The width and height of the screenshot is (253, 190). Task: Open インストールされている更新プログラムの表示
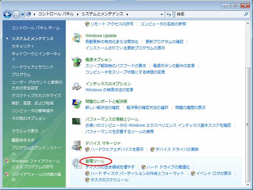[x=125, y=48]
